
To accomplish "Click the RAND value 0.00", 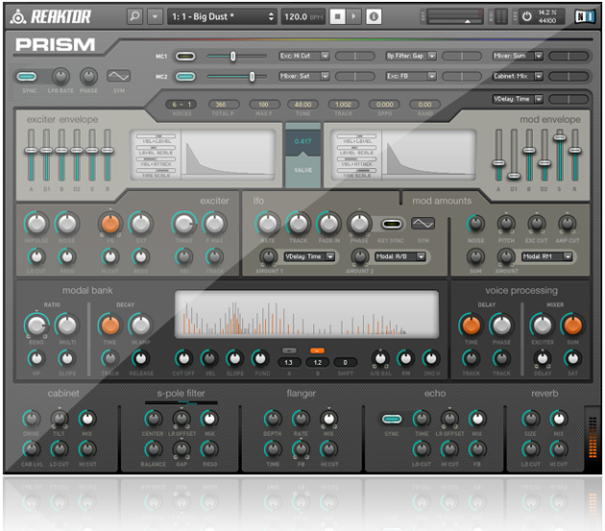I will 424,105.
